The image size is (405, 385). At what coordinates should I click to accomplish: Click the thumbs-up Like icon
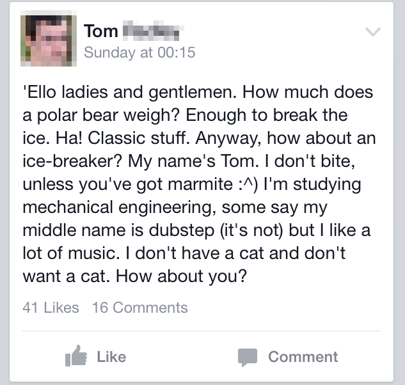point(76,356)
